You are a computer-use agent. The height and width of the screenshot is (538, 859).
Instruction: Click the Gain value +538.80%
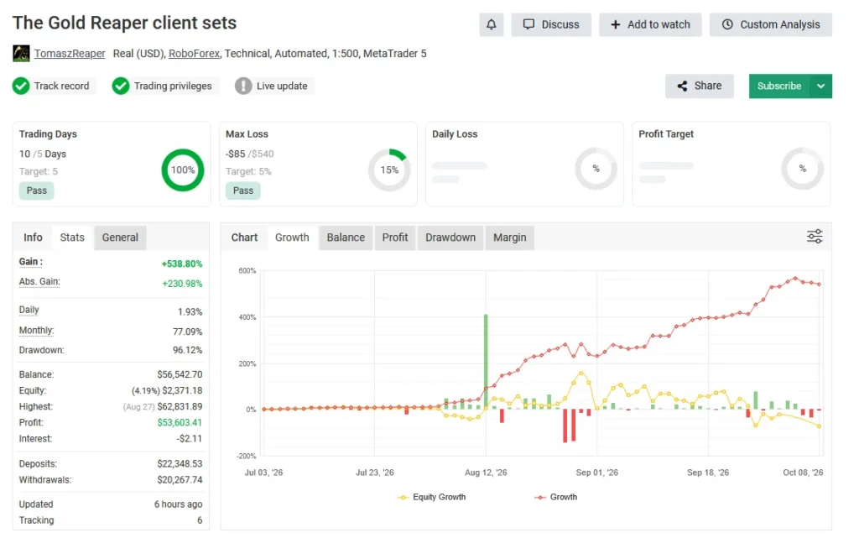(182, 264)
